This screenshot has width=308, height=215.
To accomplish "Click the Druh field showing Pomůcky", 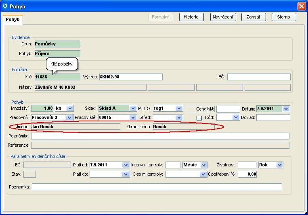I will [x=57, y=44].
